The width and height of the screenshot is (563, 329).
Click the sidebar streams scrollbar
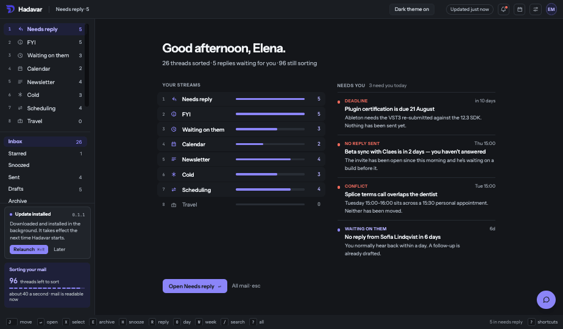[87, 65]
